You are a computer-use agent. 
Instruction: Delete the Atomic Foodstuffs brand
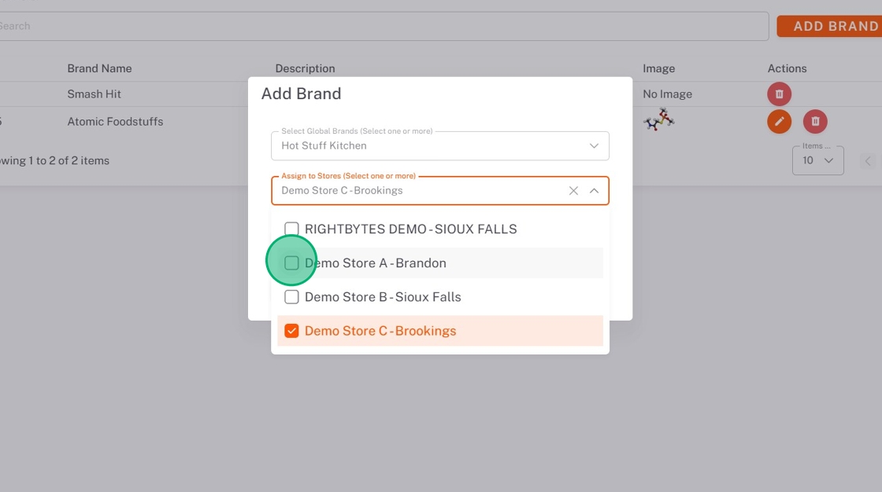click(815, 122)
